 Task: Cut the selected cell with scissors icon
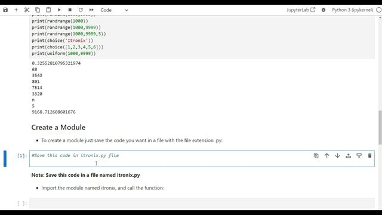coord(27,10)
